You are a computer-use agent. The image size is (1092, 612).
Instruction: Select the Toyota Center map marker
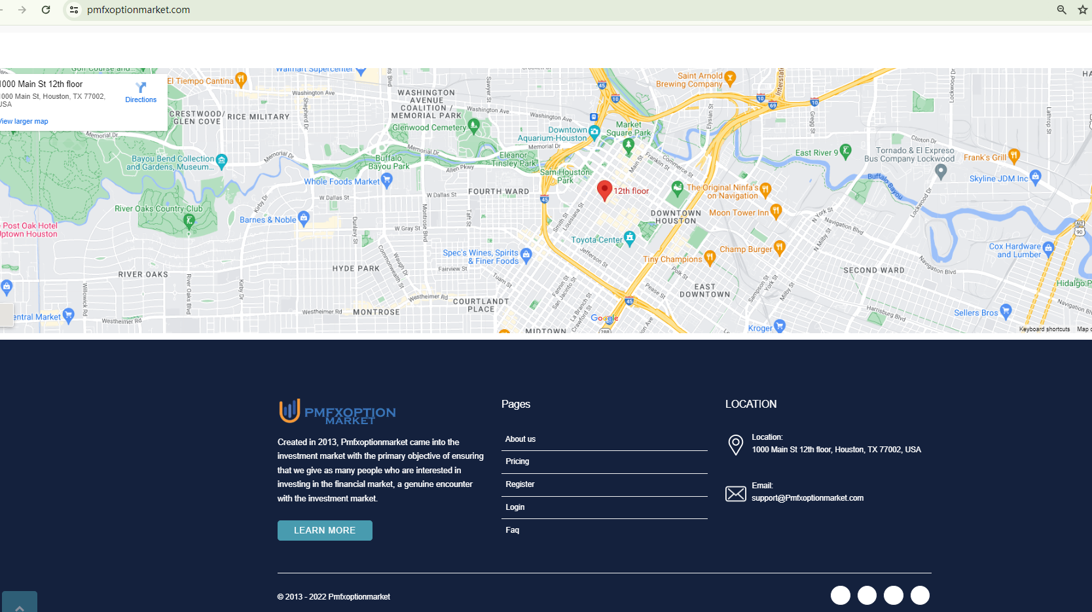[630, 238]
